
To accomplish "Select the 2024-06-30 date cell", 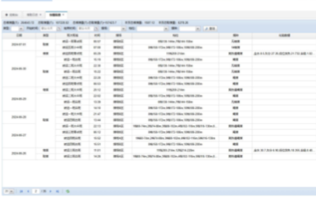I will click(x=18, y=69).
